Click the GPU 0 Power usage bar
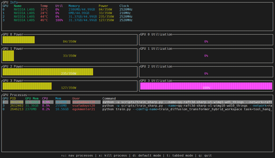275x158 pixels. click(19, 40)
